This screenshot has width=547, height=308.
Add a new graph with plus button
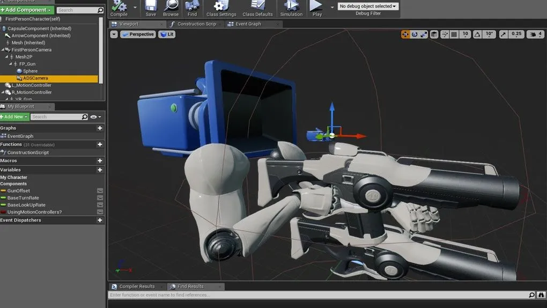pos(100,128)
